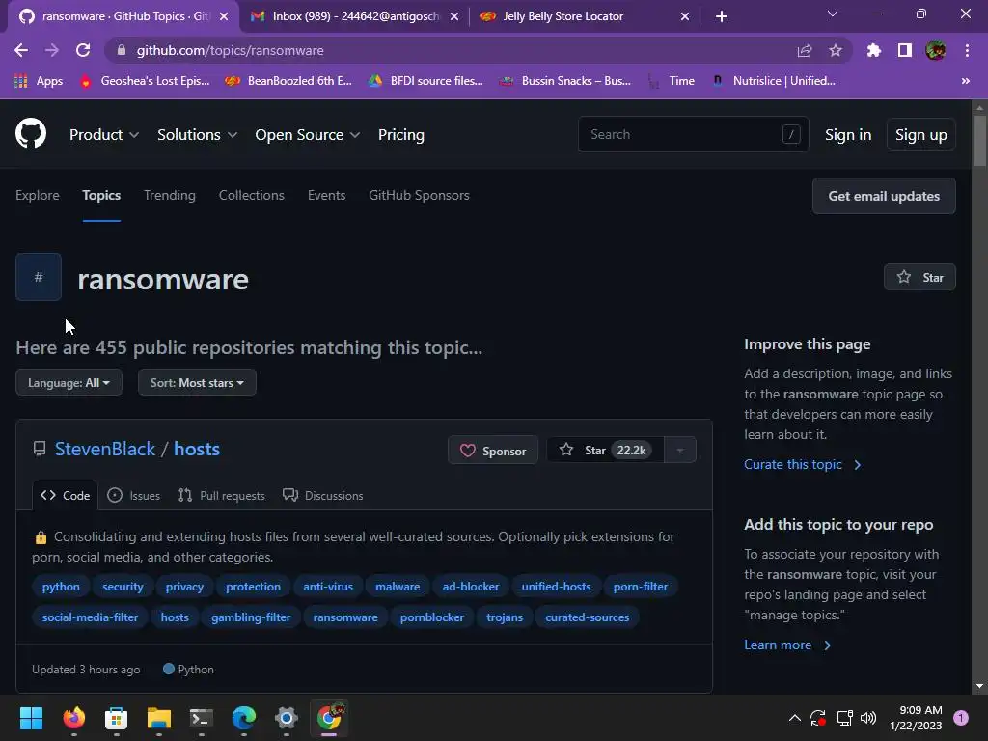Open the Chrome side panel icon
This screenshot has width=988, height=741.
[x=905, y=50]
